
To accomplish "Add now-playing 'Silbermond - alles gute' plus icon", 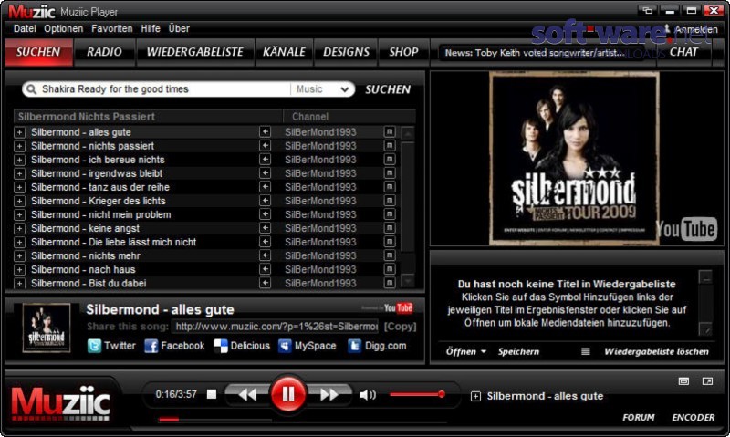I will tap(475, 397).
